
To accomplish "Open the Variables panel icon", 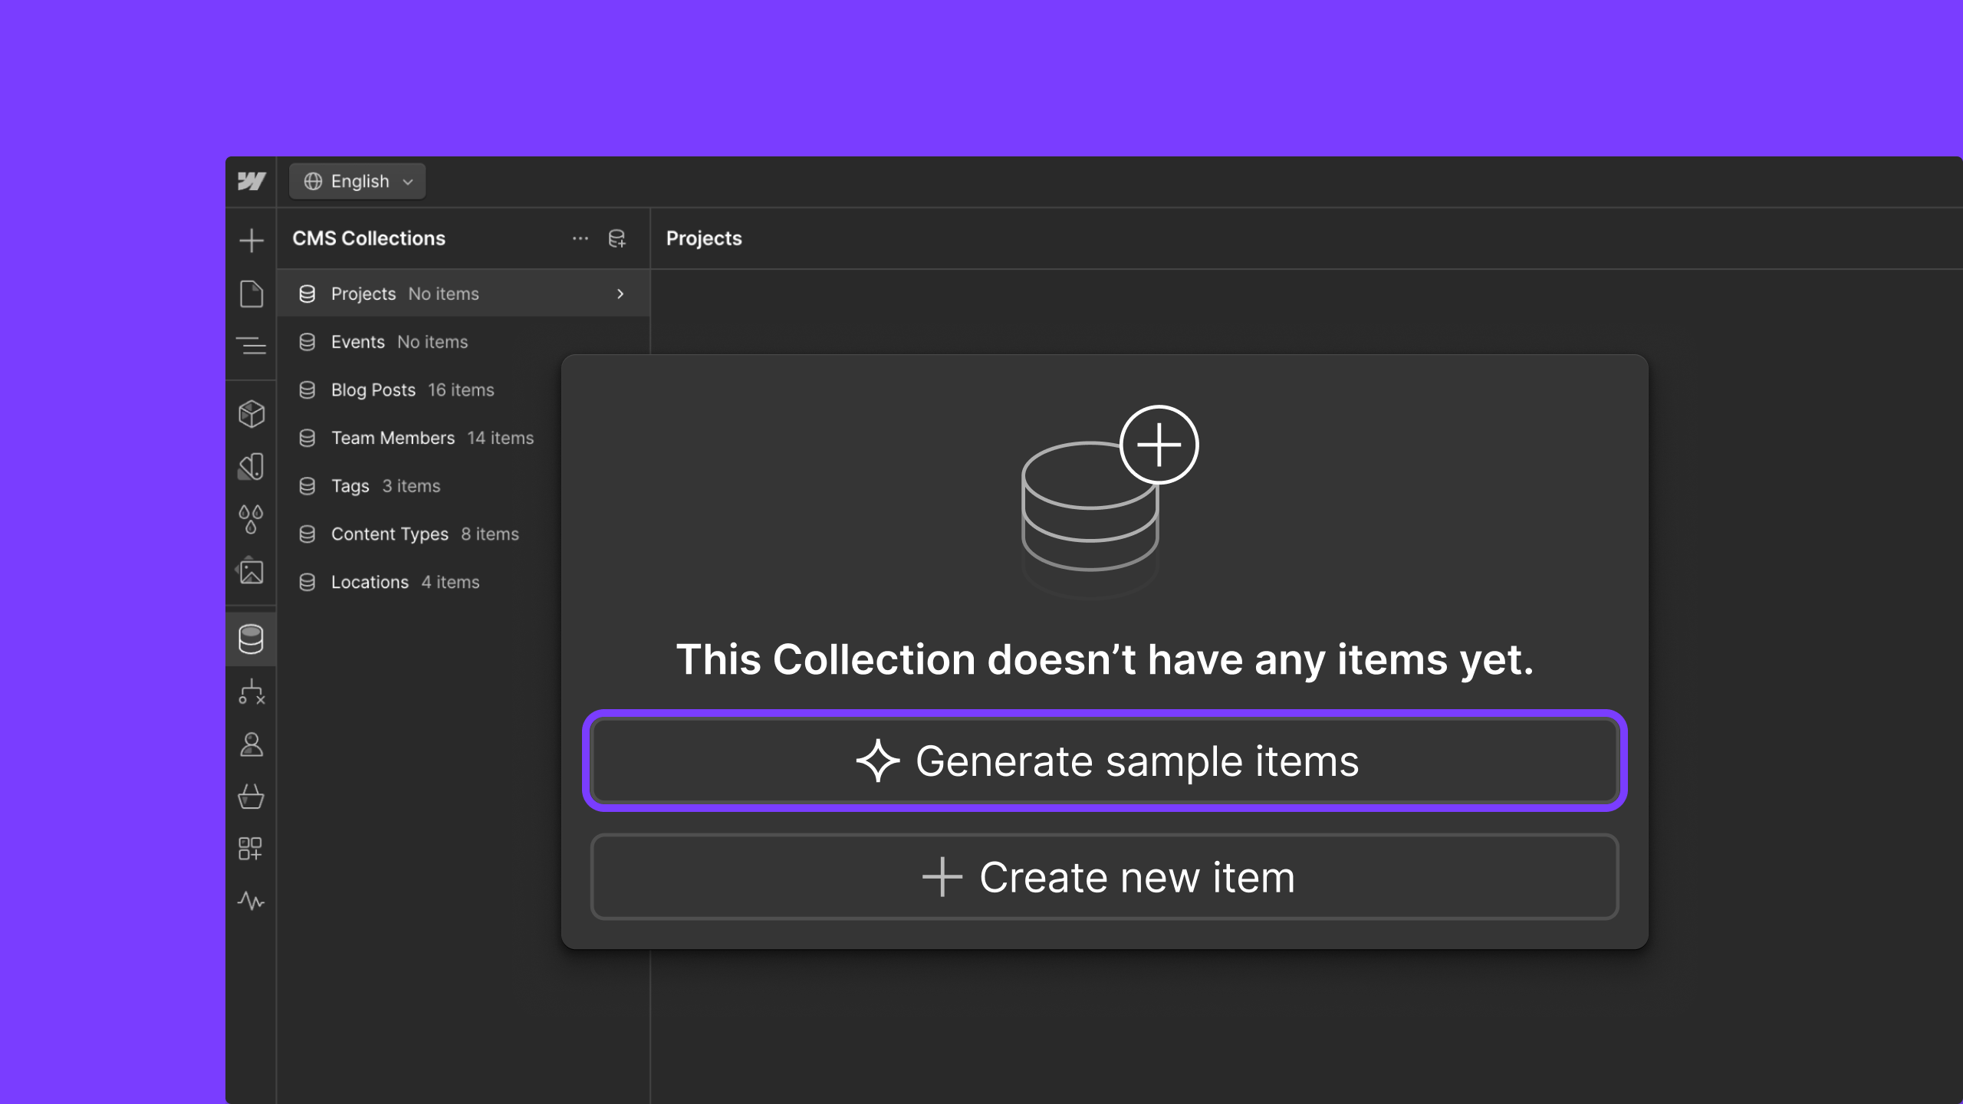I will [251, 466].
